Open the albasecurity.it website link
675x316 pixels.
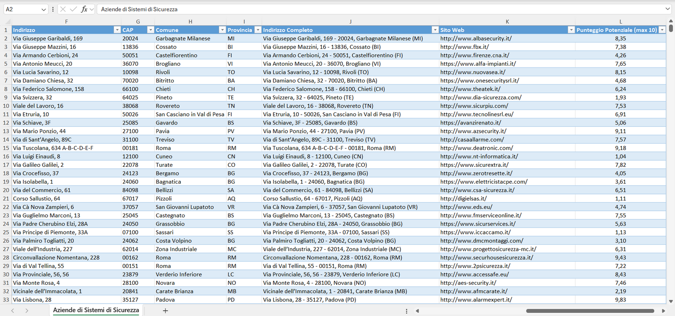(x=476, y=39)
